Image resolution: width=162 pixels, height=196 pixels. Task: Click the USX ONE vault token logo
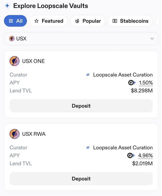click(14, 61)
